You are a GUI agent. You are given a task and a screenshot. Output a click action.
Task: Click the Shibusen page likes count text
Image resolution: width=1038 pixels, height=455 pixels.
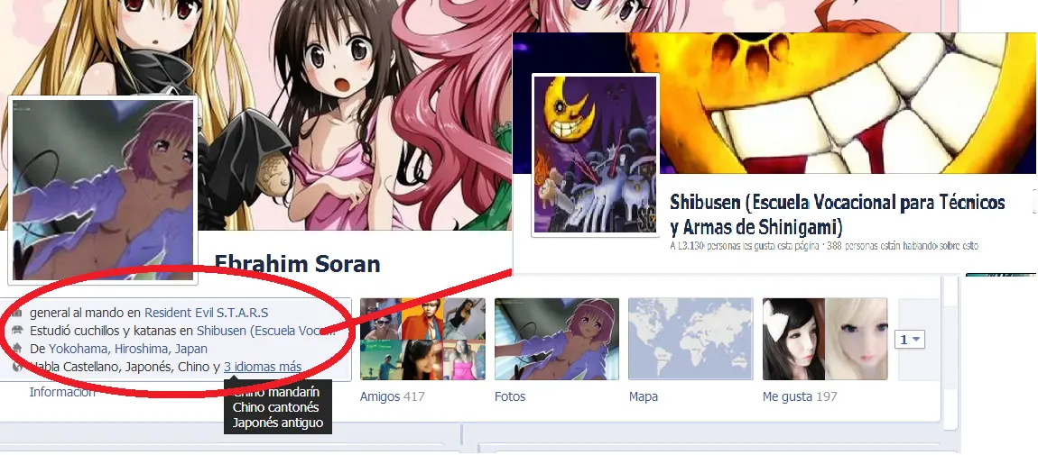tap(823, 246)
